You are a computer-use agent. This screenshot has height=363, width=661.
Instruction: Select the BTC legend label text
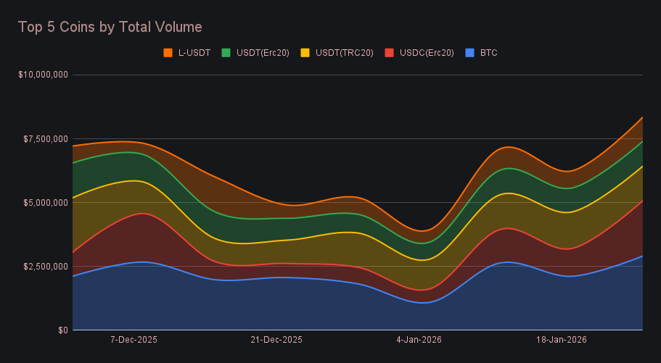488,53
